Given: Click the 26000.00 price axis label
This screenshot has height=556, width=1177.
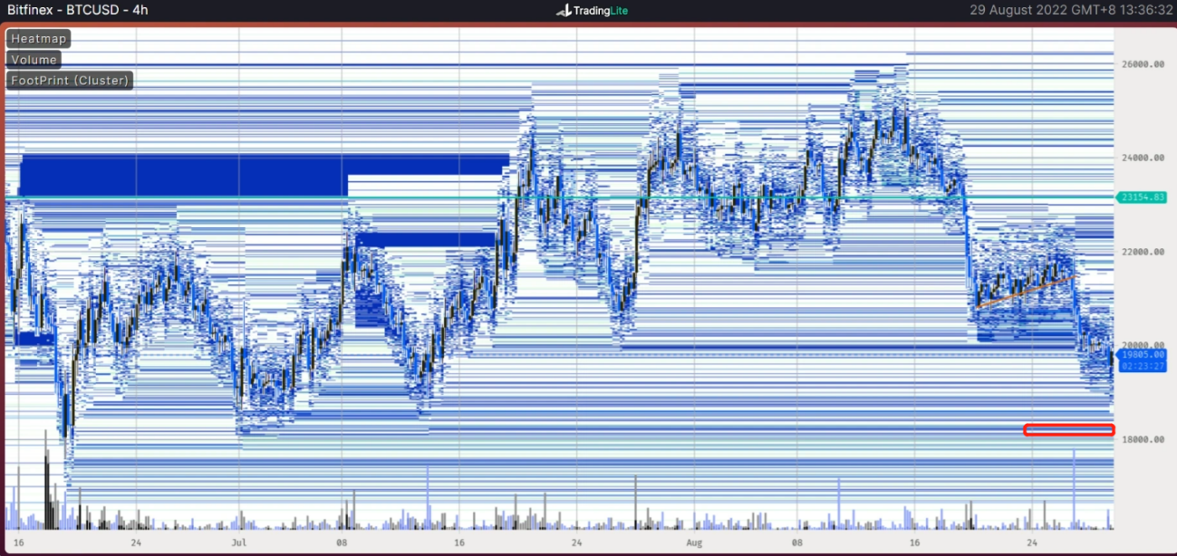Looking at the screenshot, I should (1142, 64).
